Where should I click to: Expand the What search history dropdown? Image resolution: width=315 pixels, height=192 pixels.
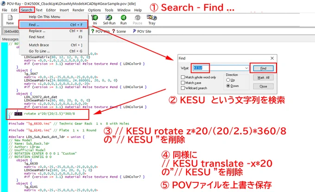click(x=247, y=68)
